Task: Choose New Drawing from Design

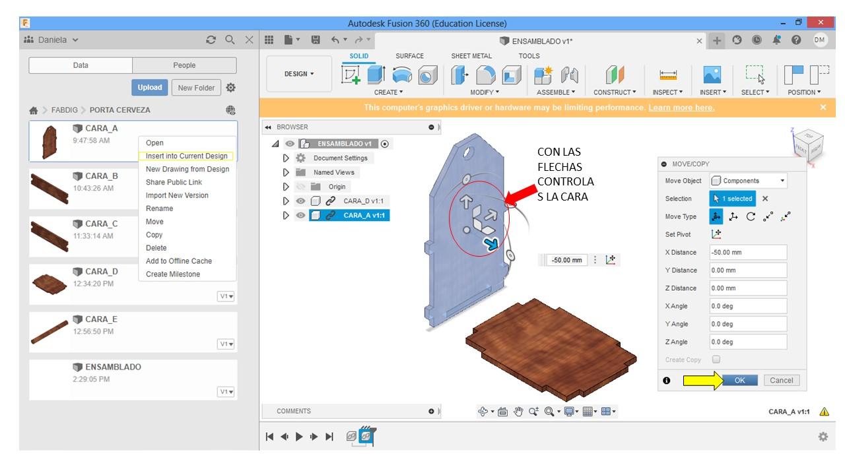Action: click(x=187, y=169)
